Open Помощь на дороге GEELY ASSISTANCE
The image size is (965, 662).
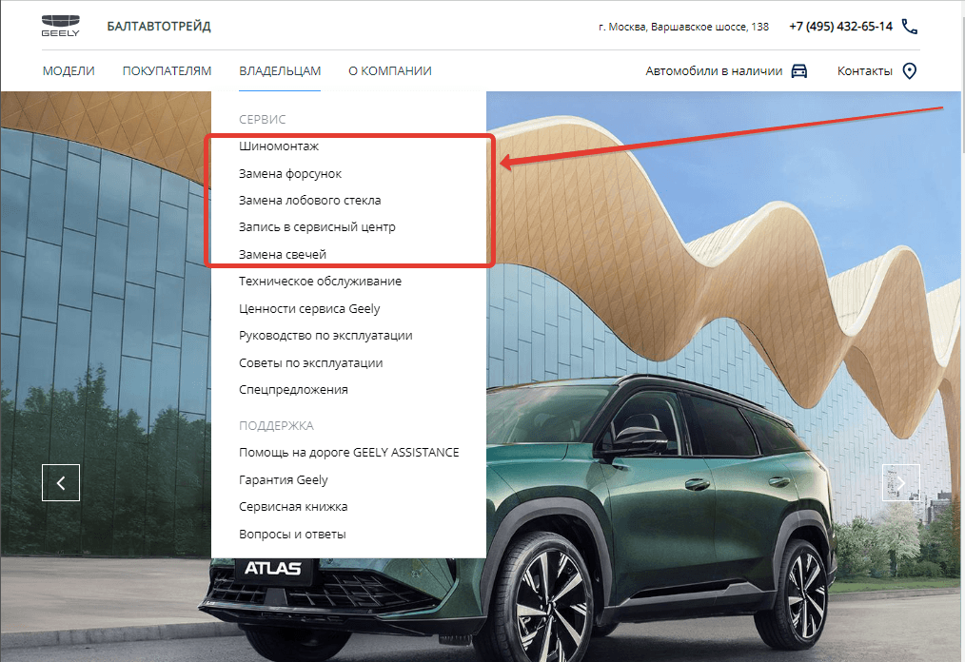349,452
